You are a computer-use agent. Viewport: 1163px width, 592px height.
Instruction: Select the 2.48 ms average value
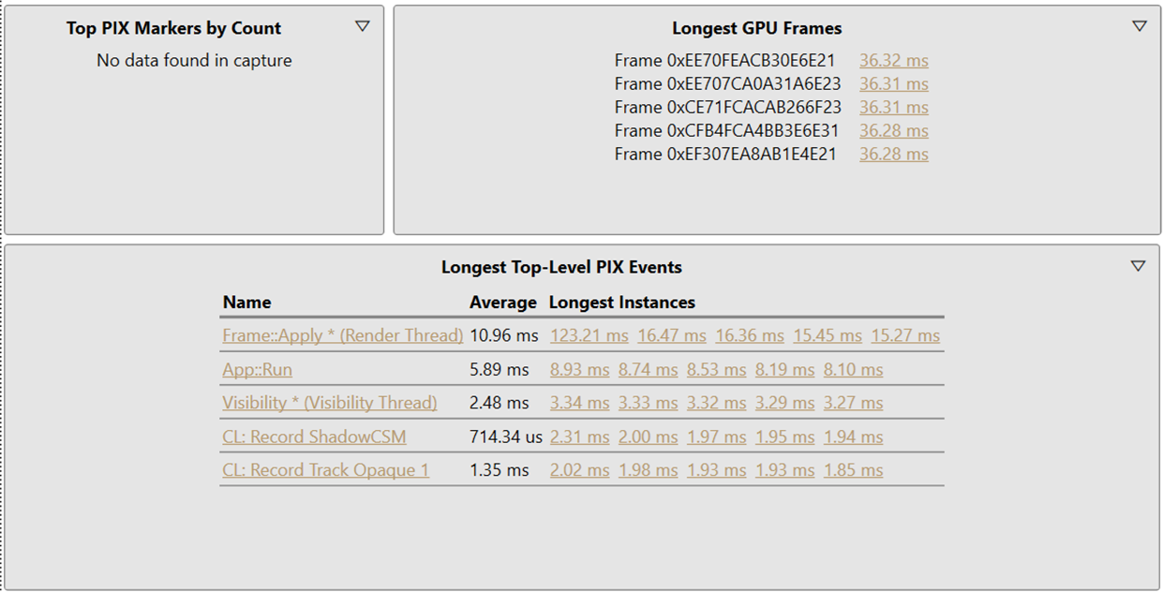click(x=499, y=403)
